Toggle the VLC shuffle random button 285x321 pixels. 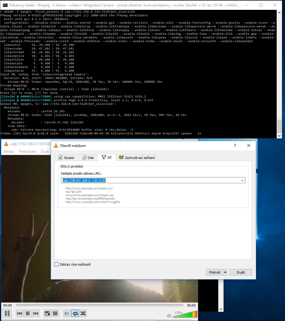click(83, 313)
